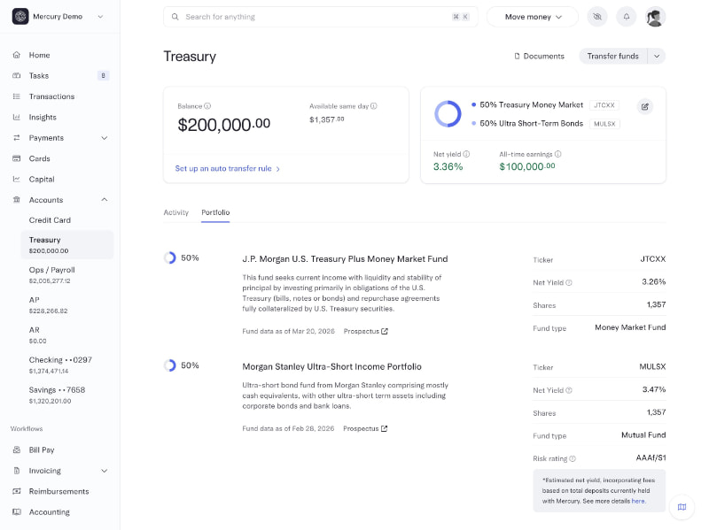This screenshot has height=530, width=709.
Task: Click the Transfer funds button
Action: click(613, 57)
